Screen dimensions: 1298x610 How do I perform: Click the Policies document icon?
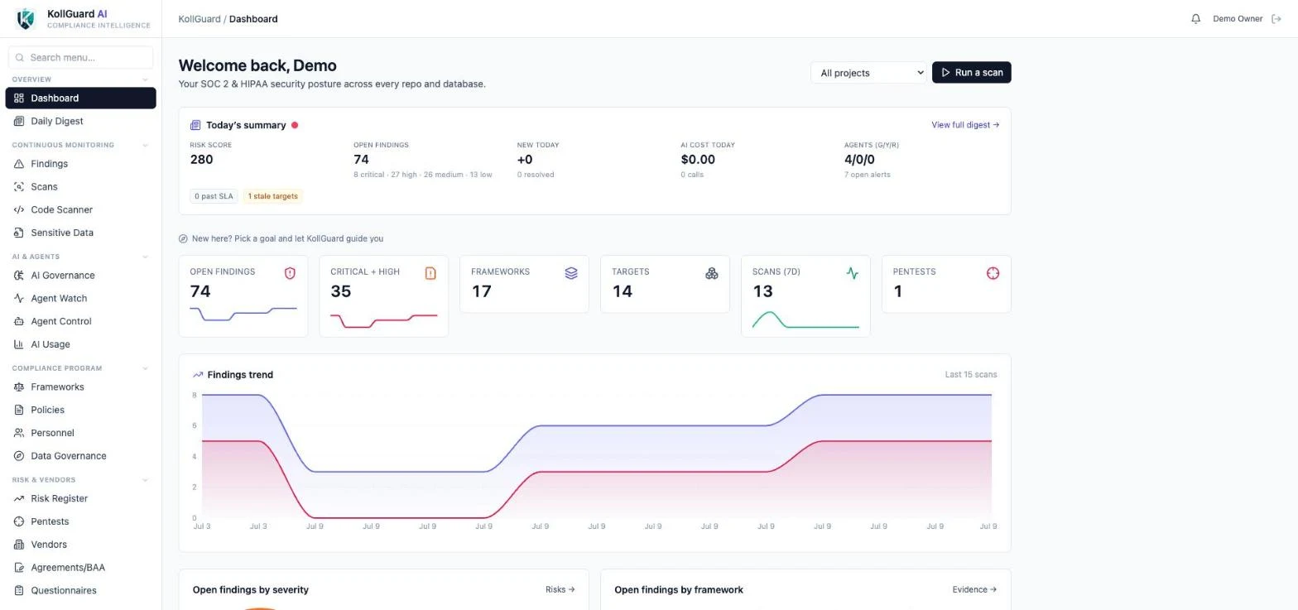click(x=19, y=411)
